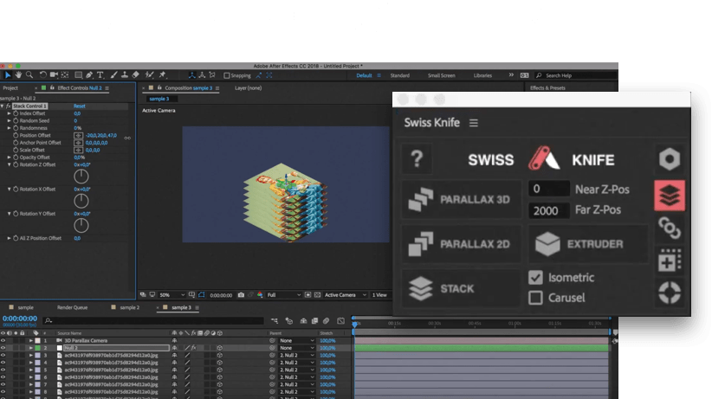The height and width of the screenshot is (399, 712).
Task: Open the Full resolution dropdown
Action: coord(284,295)
